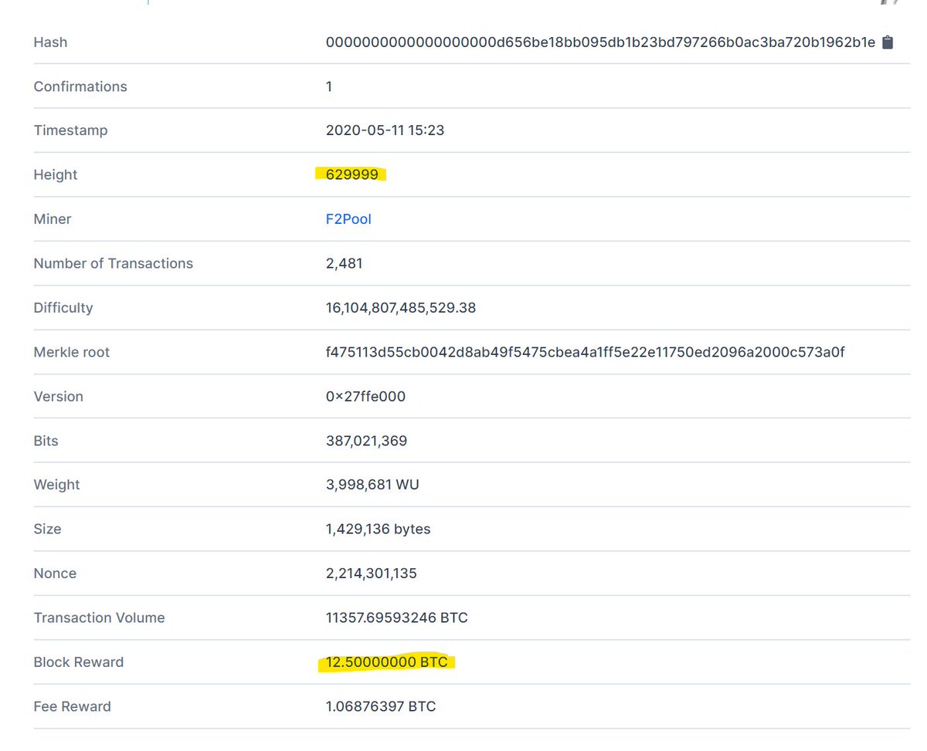Select transaction count 2,481

[345, 263]
